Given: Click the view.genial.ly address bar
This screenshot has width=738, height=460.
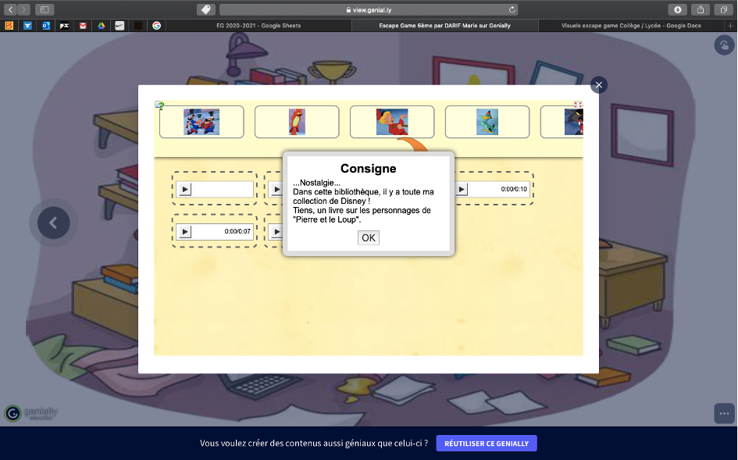Looking at the screenshot, I should pyautogui.click(x=369, y=9).
